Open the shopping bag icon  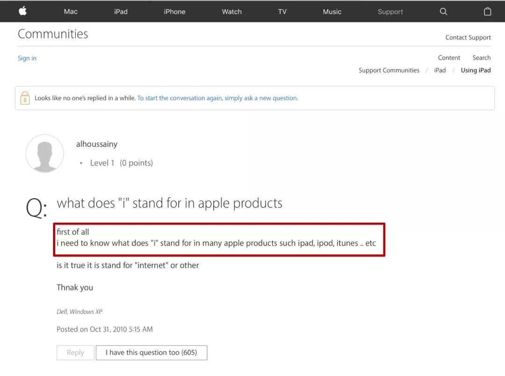(x=487, y=12)
